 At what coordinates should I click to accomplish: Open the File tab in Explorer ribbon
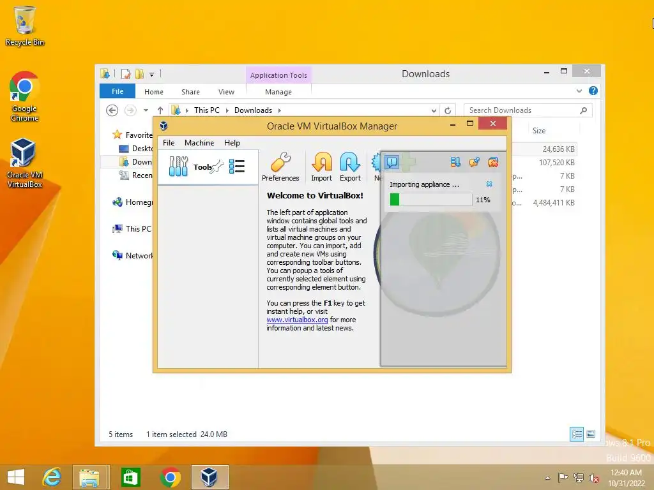pos(118,91)
